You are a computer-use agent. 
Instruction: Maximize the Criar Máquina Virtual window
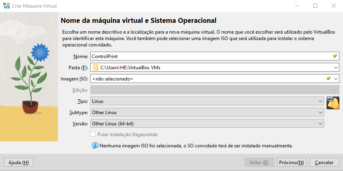tap(315, 6)
